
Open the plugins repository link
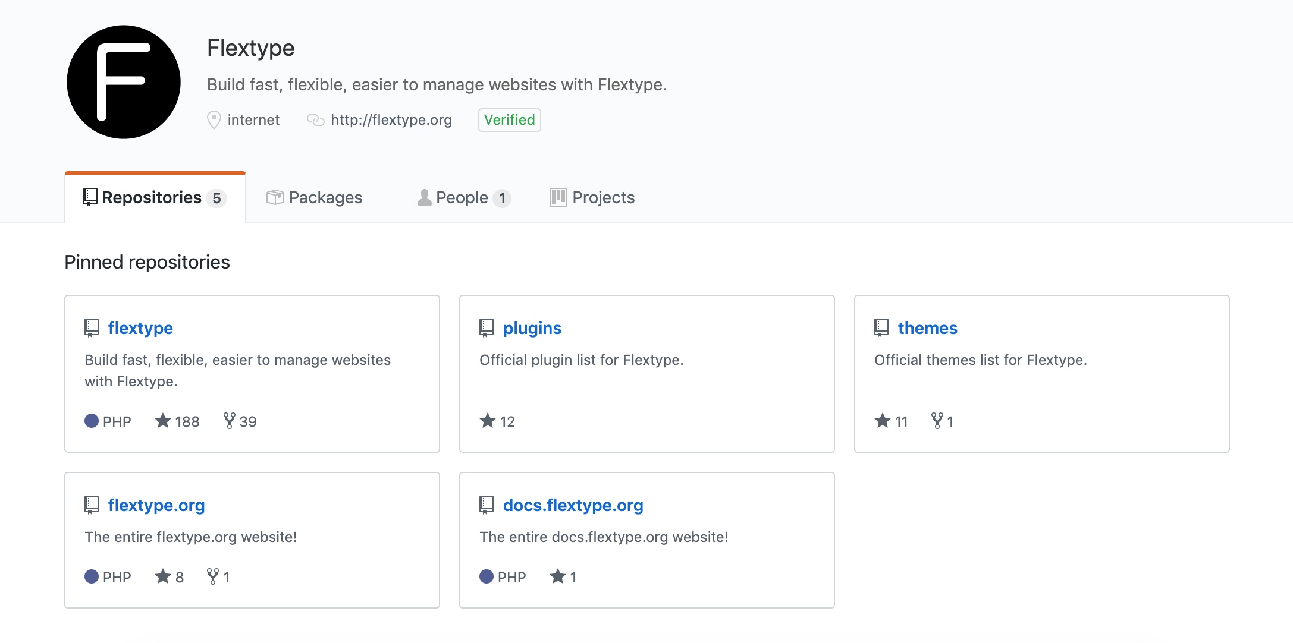pos(532,328)
